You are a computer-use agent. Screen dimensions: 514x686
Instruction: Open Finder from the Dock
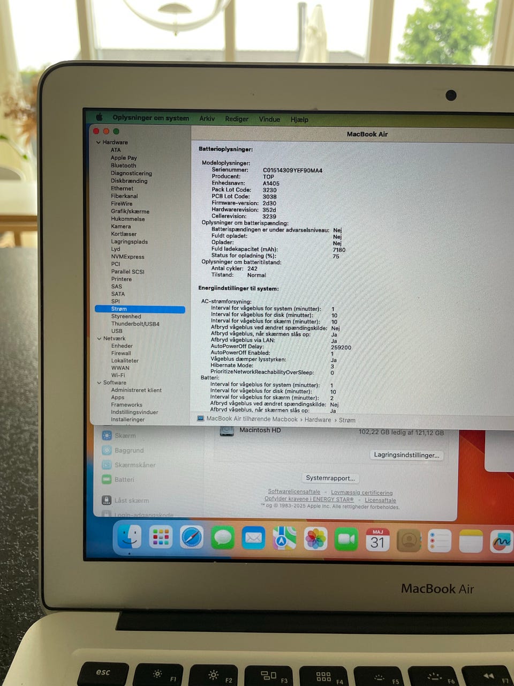click(128, 536)
